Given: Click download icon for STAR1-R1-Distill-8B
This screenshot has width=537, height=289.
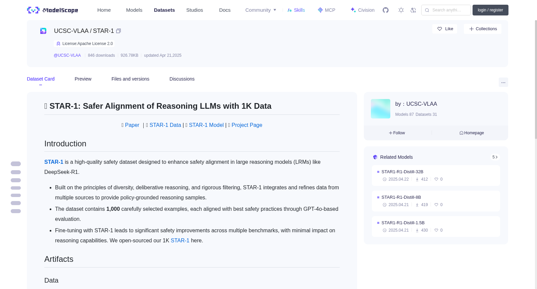Looking at the screenshot, I should click(417, 205).
